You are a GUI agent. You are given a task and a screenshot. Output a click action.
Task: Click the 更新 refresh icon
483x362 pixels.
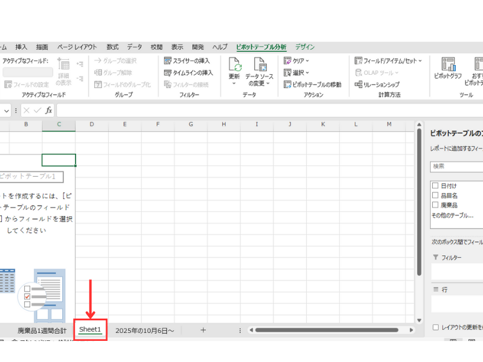[234, 64]
